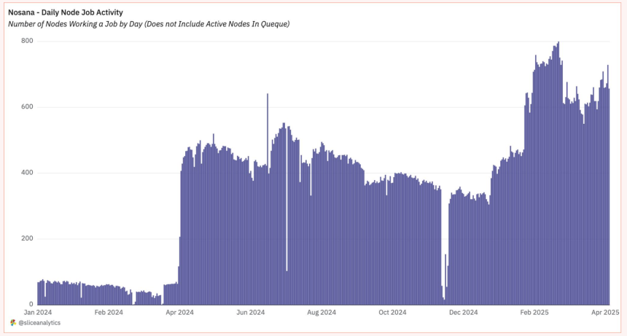
Task: Click the 800 y-axis label
Action: click(x=28, y=41)
